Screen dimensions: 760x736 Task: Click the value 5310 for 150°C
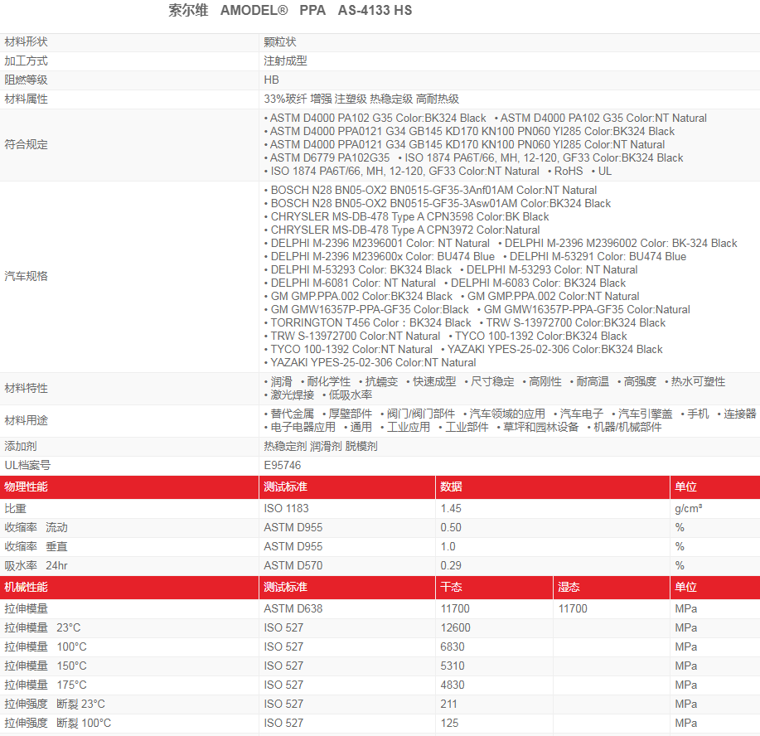click(x=453, y=666)
